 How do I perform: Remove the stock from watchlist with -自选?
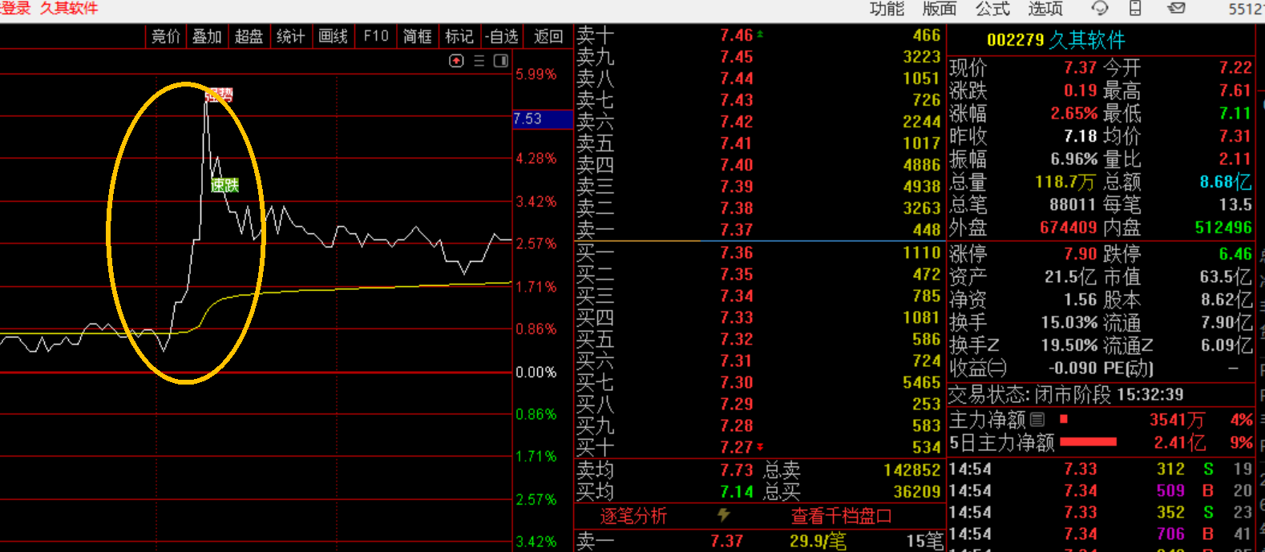tap(502, 36)
